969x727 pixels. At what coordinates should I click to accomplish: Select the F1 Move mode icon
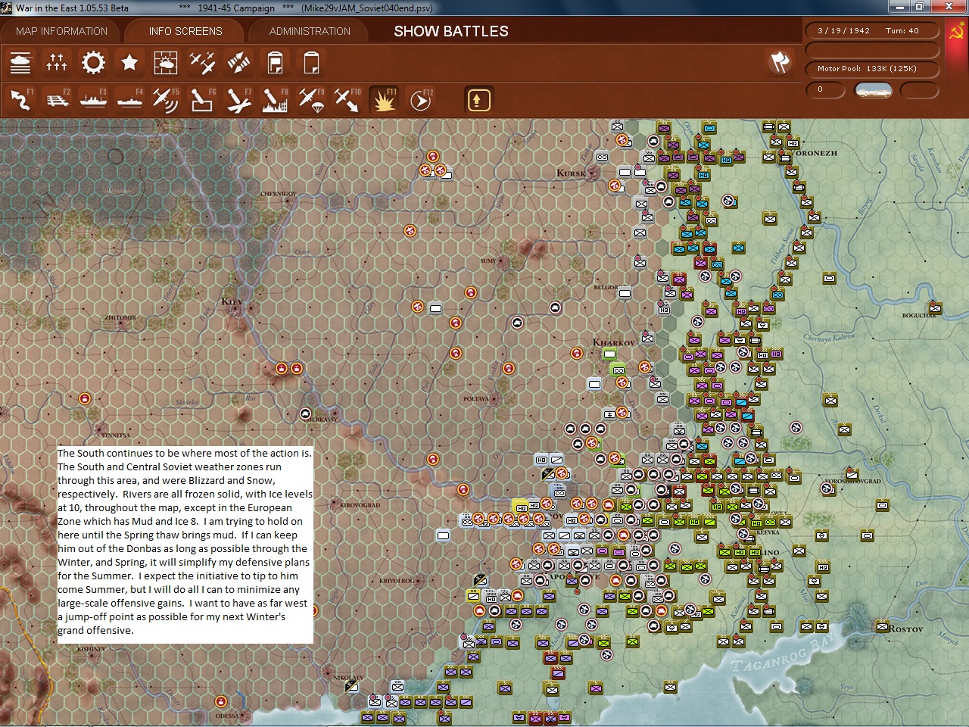coord(20,99)
